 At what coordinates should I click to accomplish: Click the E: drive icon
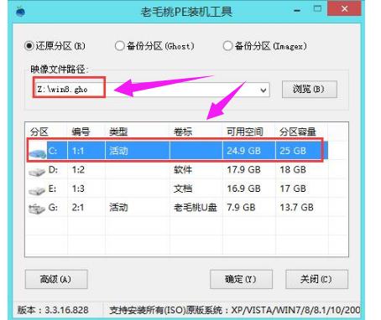37,190
